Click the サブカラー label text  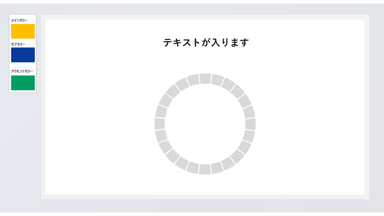pyautogui.click(x=18, y=44)
